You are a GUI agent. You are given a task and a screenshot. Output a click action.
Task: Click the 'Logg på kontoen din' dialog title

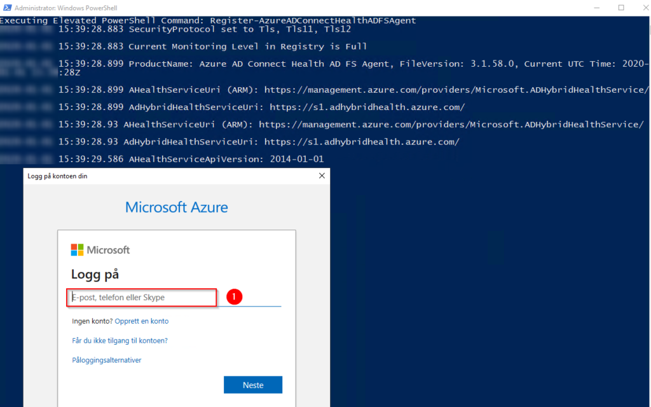(x=57, y=176)
